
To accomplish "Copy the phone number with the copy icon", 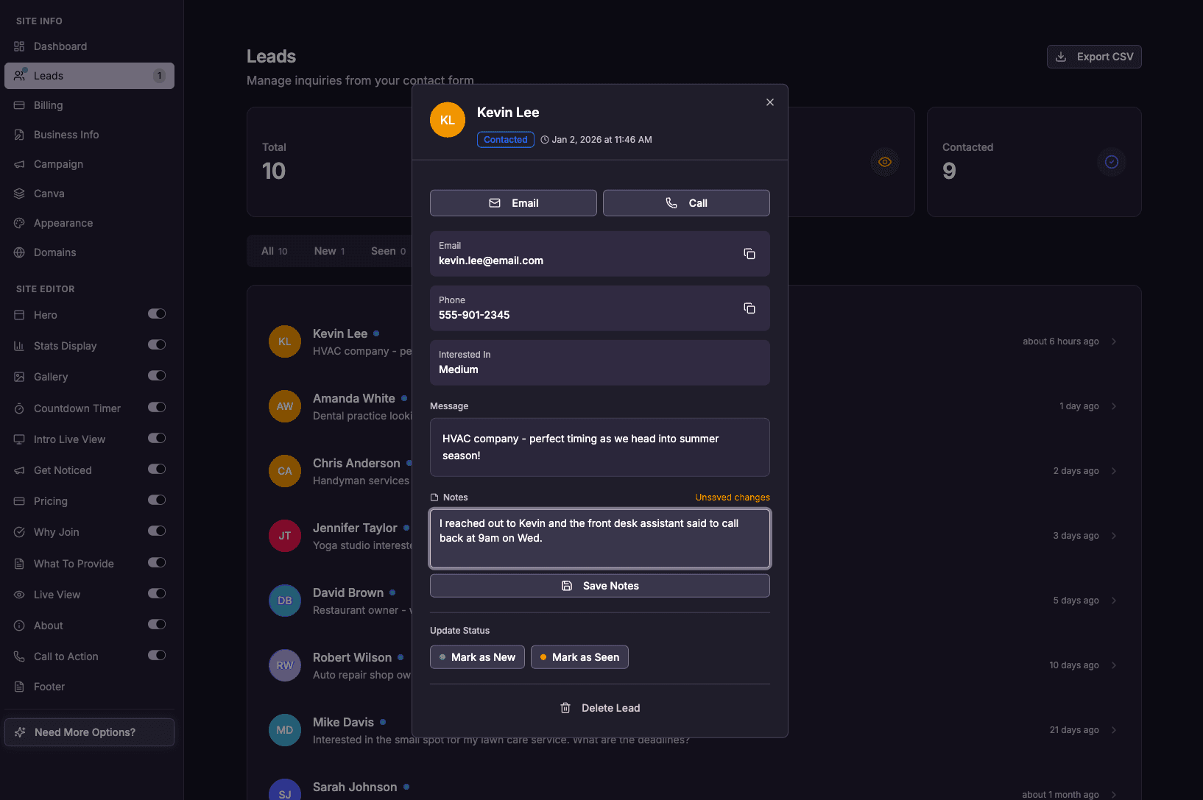I will pos(749,308).
